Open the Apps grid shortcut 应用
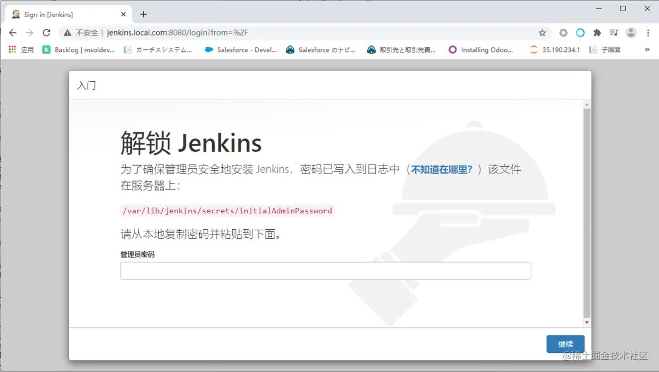This screenshot has height=372, width=659. click(x=21, y=50)
